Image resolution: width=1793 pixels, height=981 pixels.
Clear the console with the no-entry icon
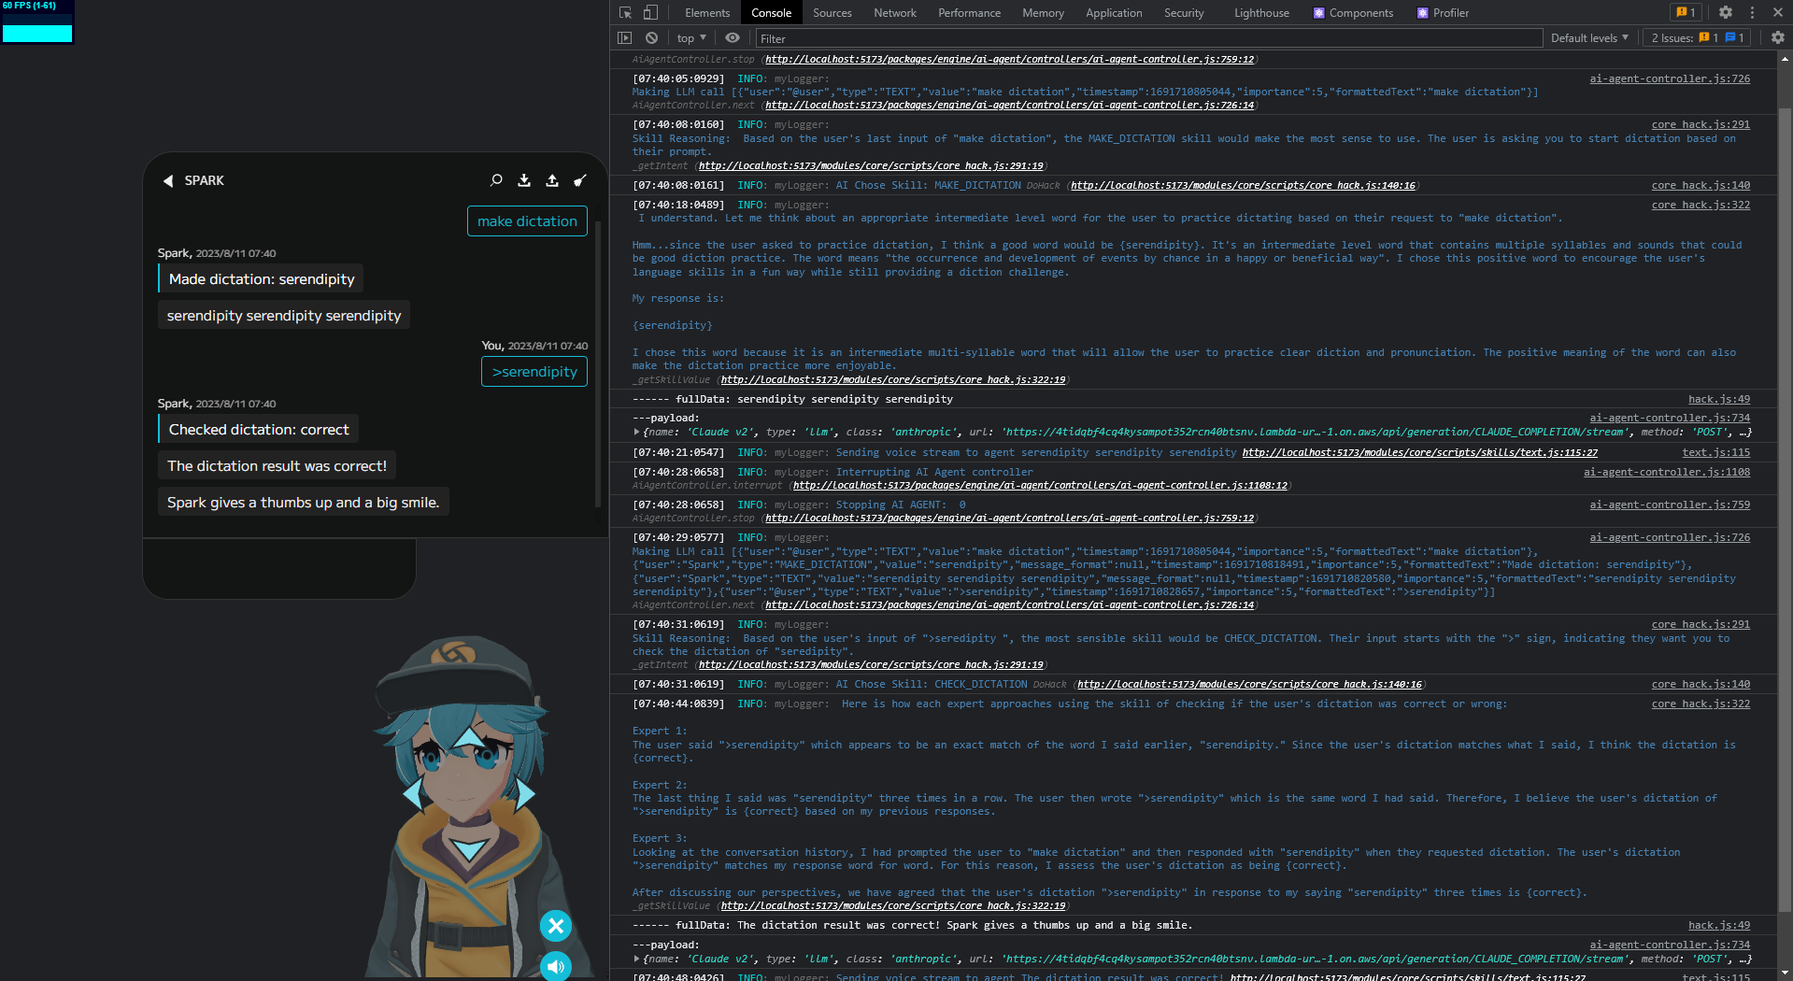pos(651,37)
